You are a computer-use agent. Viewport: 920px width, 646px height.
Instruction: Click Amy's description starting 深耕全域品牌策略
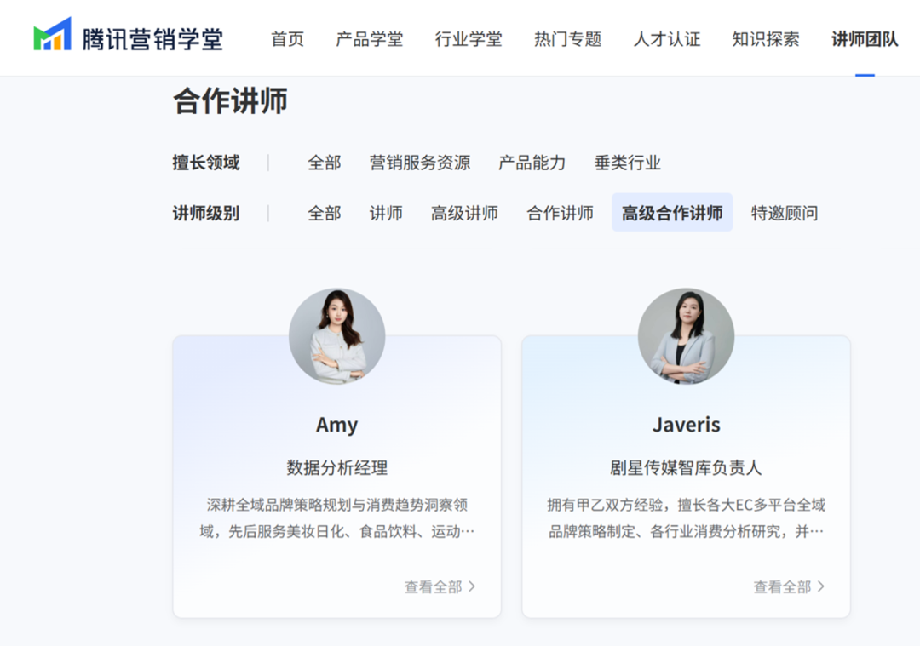coord(336,518)
